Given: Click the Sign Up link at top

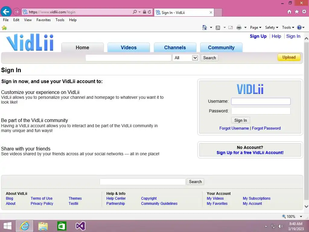Looking at the screenshot, I should [258, 36].
